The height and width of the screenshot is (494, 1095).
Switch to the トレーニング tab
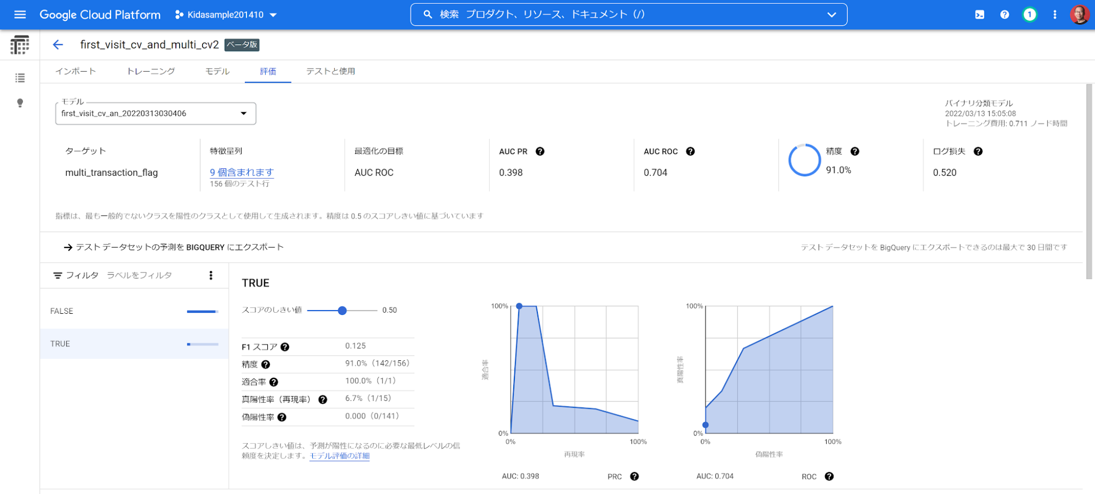click(151, 72)
